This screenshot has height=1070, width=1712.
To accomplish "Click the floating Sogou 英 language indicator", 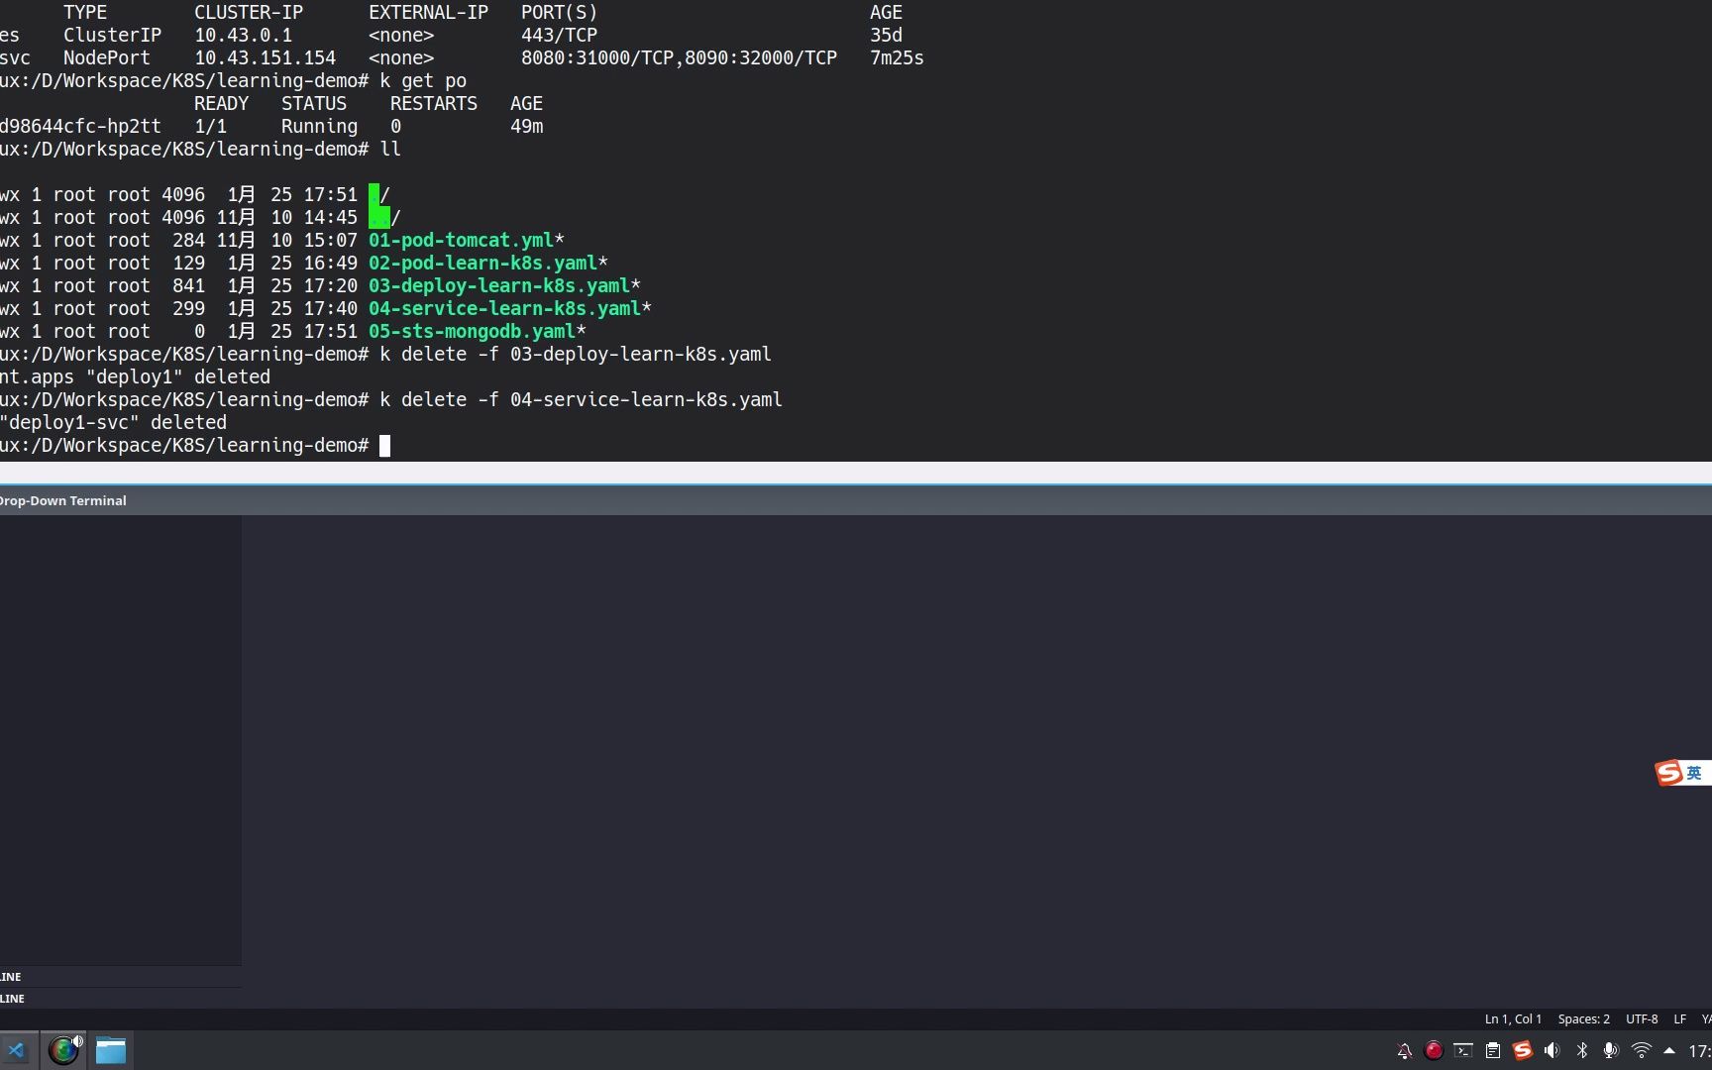I will tap(1682, 773).
